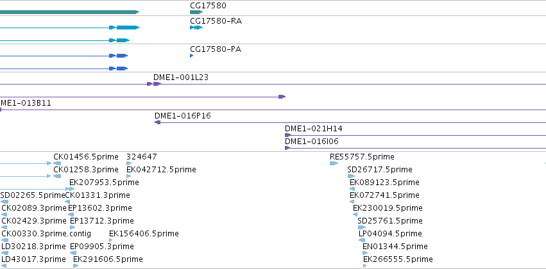Click the RE55757.5prime EST arrow glyph

pyautogui.click(x=334, y=163)
